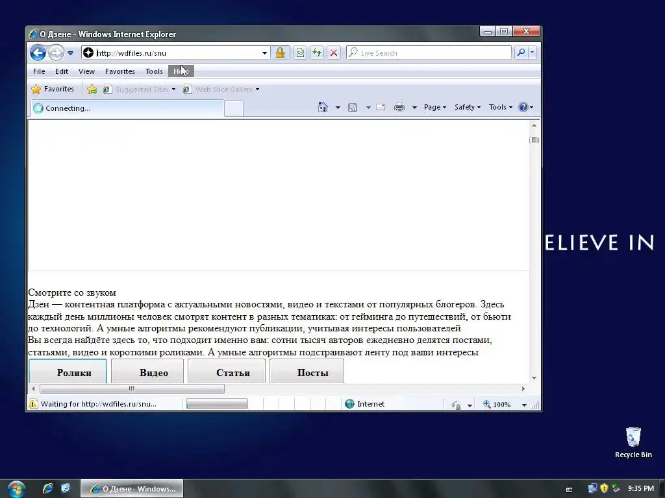The width and height of the screenshot is (665, 498).
Task: Click the Посты button
Action: [x=307, y=372]
